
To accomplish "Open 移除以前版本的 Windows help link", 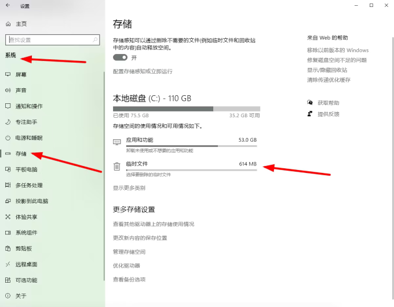I will pos(338,50).
